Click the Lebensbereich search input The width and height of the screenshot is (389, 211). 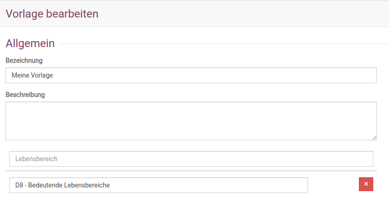click(x=191, y=159)
